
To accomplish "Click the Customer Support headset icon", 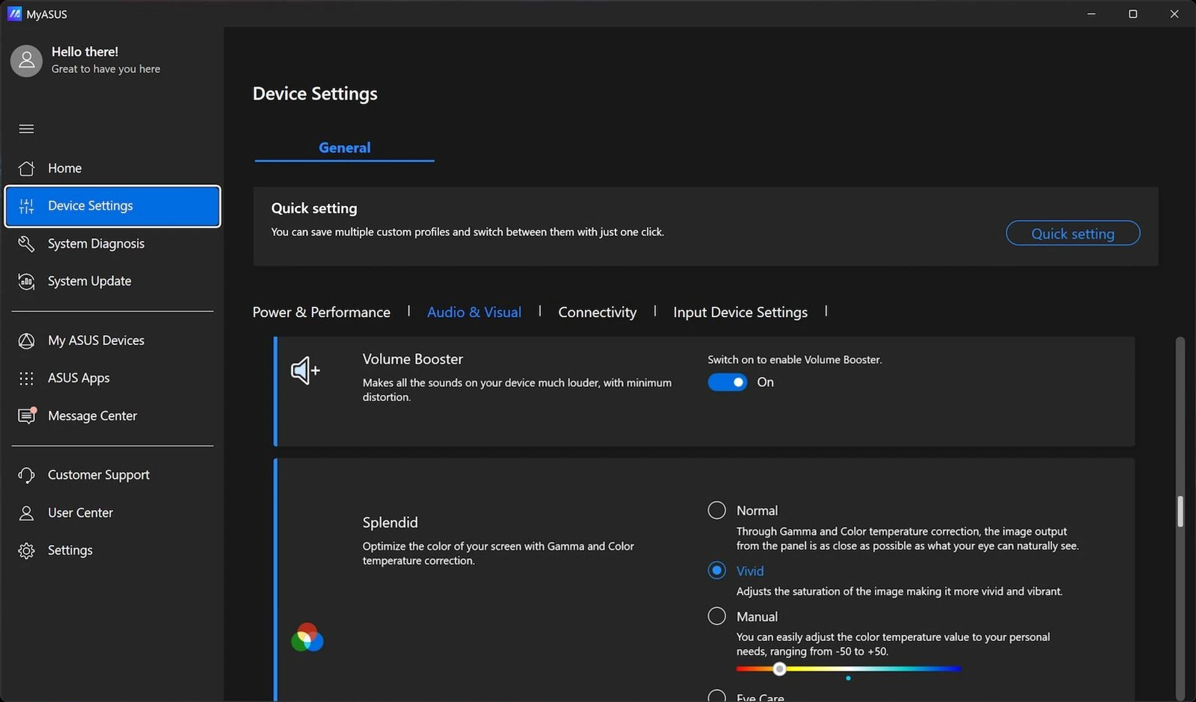I will (26, 475).
